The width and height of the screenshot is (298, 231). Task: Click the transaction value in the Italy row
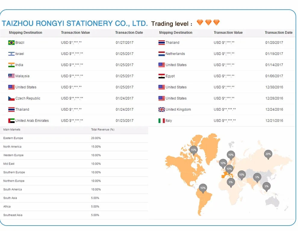coord(225,121)
